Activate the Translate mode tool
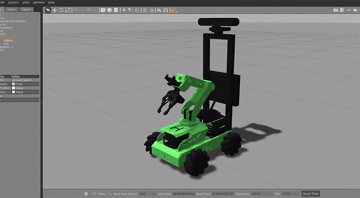The image size is (360, 198). pyautogui.click(x=54, y=10)
